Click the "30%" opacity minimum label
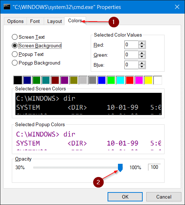 tap(20, 167)
